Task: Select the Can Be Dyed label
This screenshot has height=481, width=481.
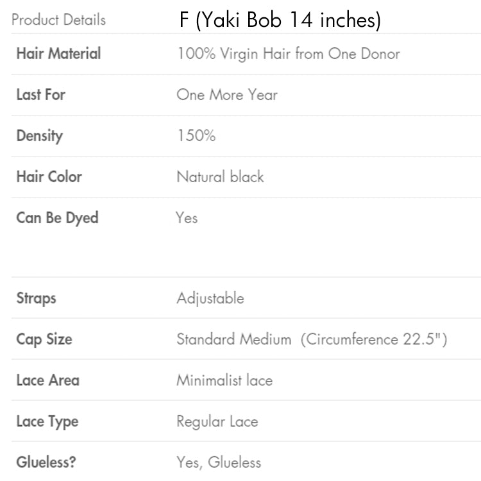Action: (x=57, y=218)
